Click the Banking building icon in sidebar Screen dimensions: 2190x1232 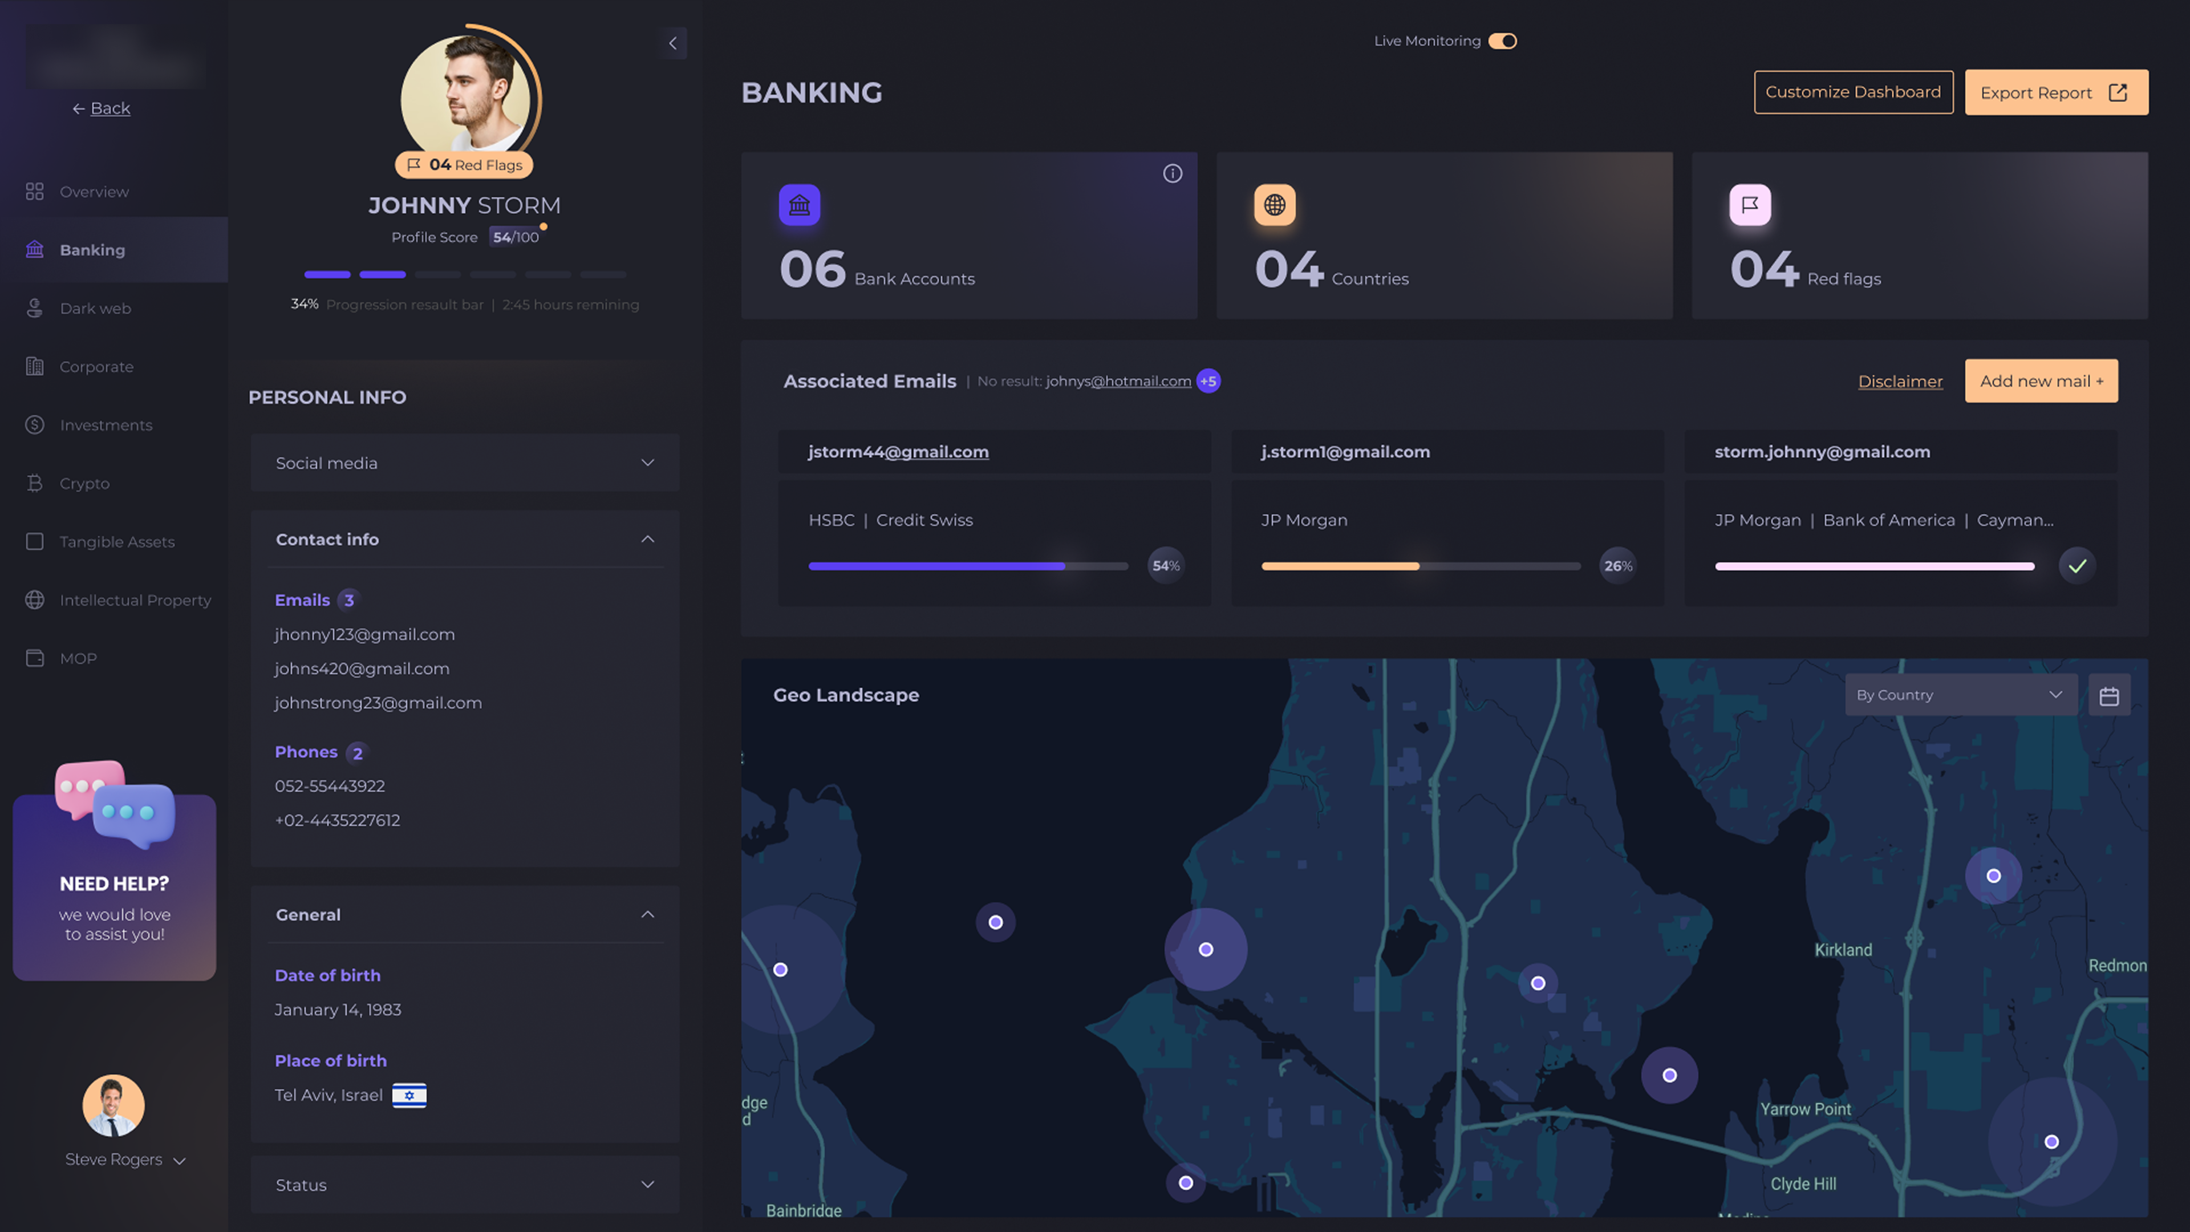[x=34, y=249]
